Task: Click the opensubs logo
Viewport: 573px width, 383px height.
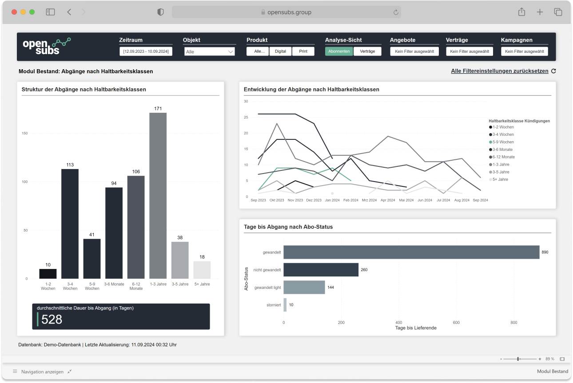Action: click(46, 46)
